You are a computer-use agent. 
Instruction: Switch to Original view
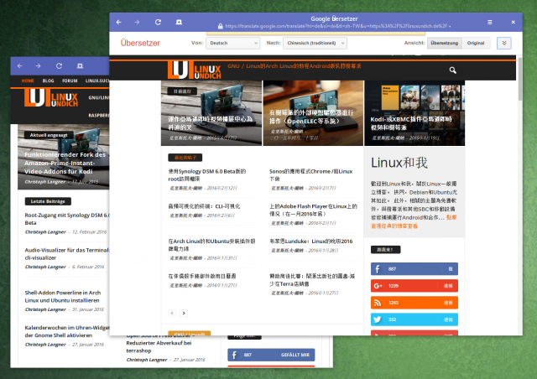tap(476, 43)
